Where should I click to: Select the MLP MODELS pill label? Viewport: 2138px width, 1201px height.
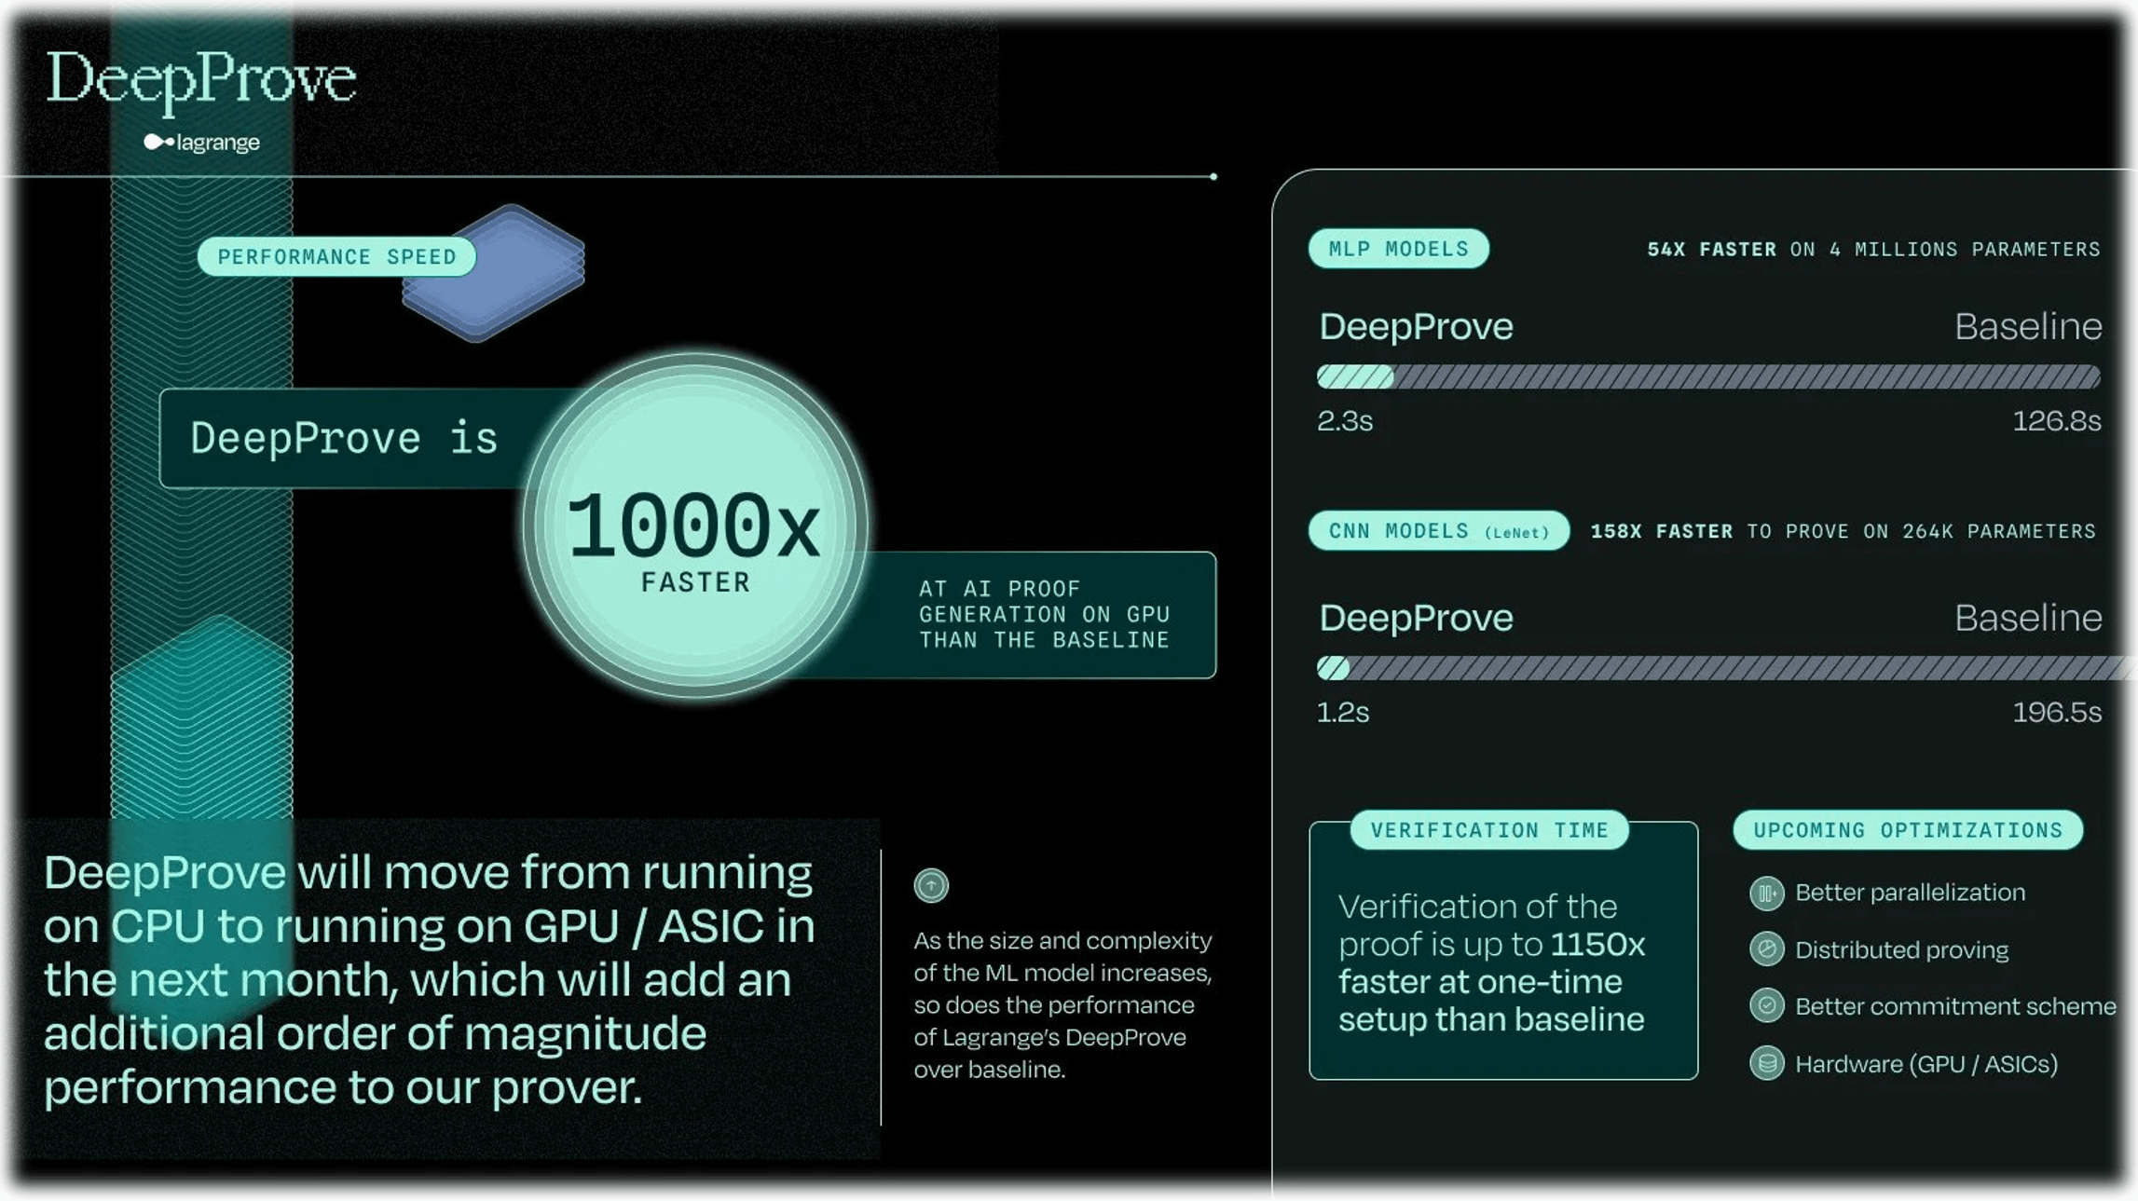1398,249
